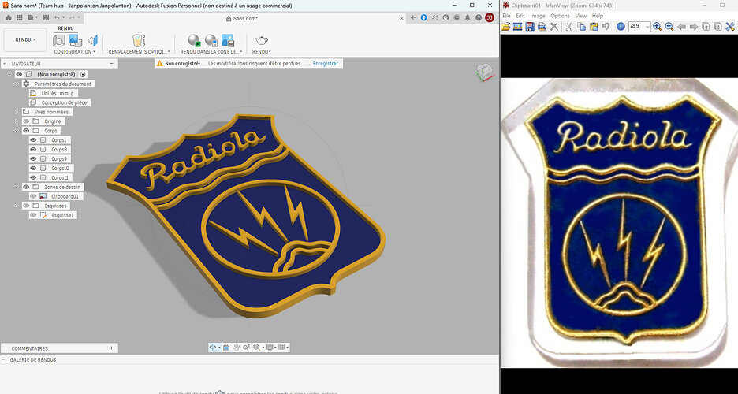Image resolution: width=738 pixels, height=394 pixels.
Task: Hide Corps1 body with eye icon
Action: click(x=33, y=140)
